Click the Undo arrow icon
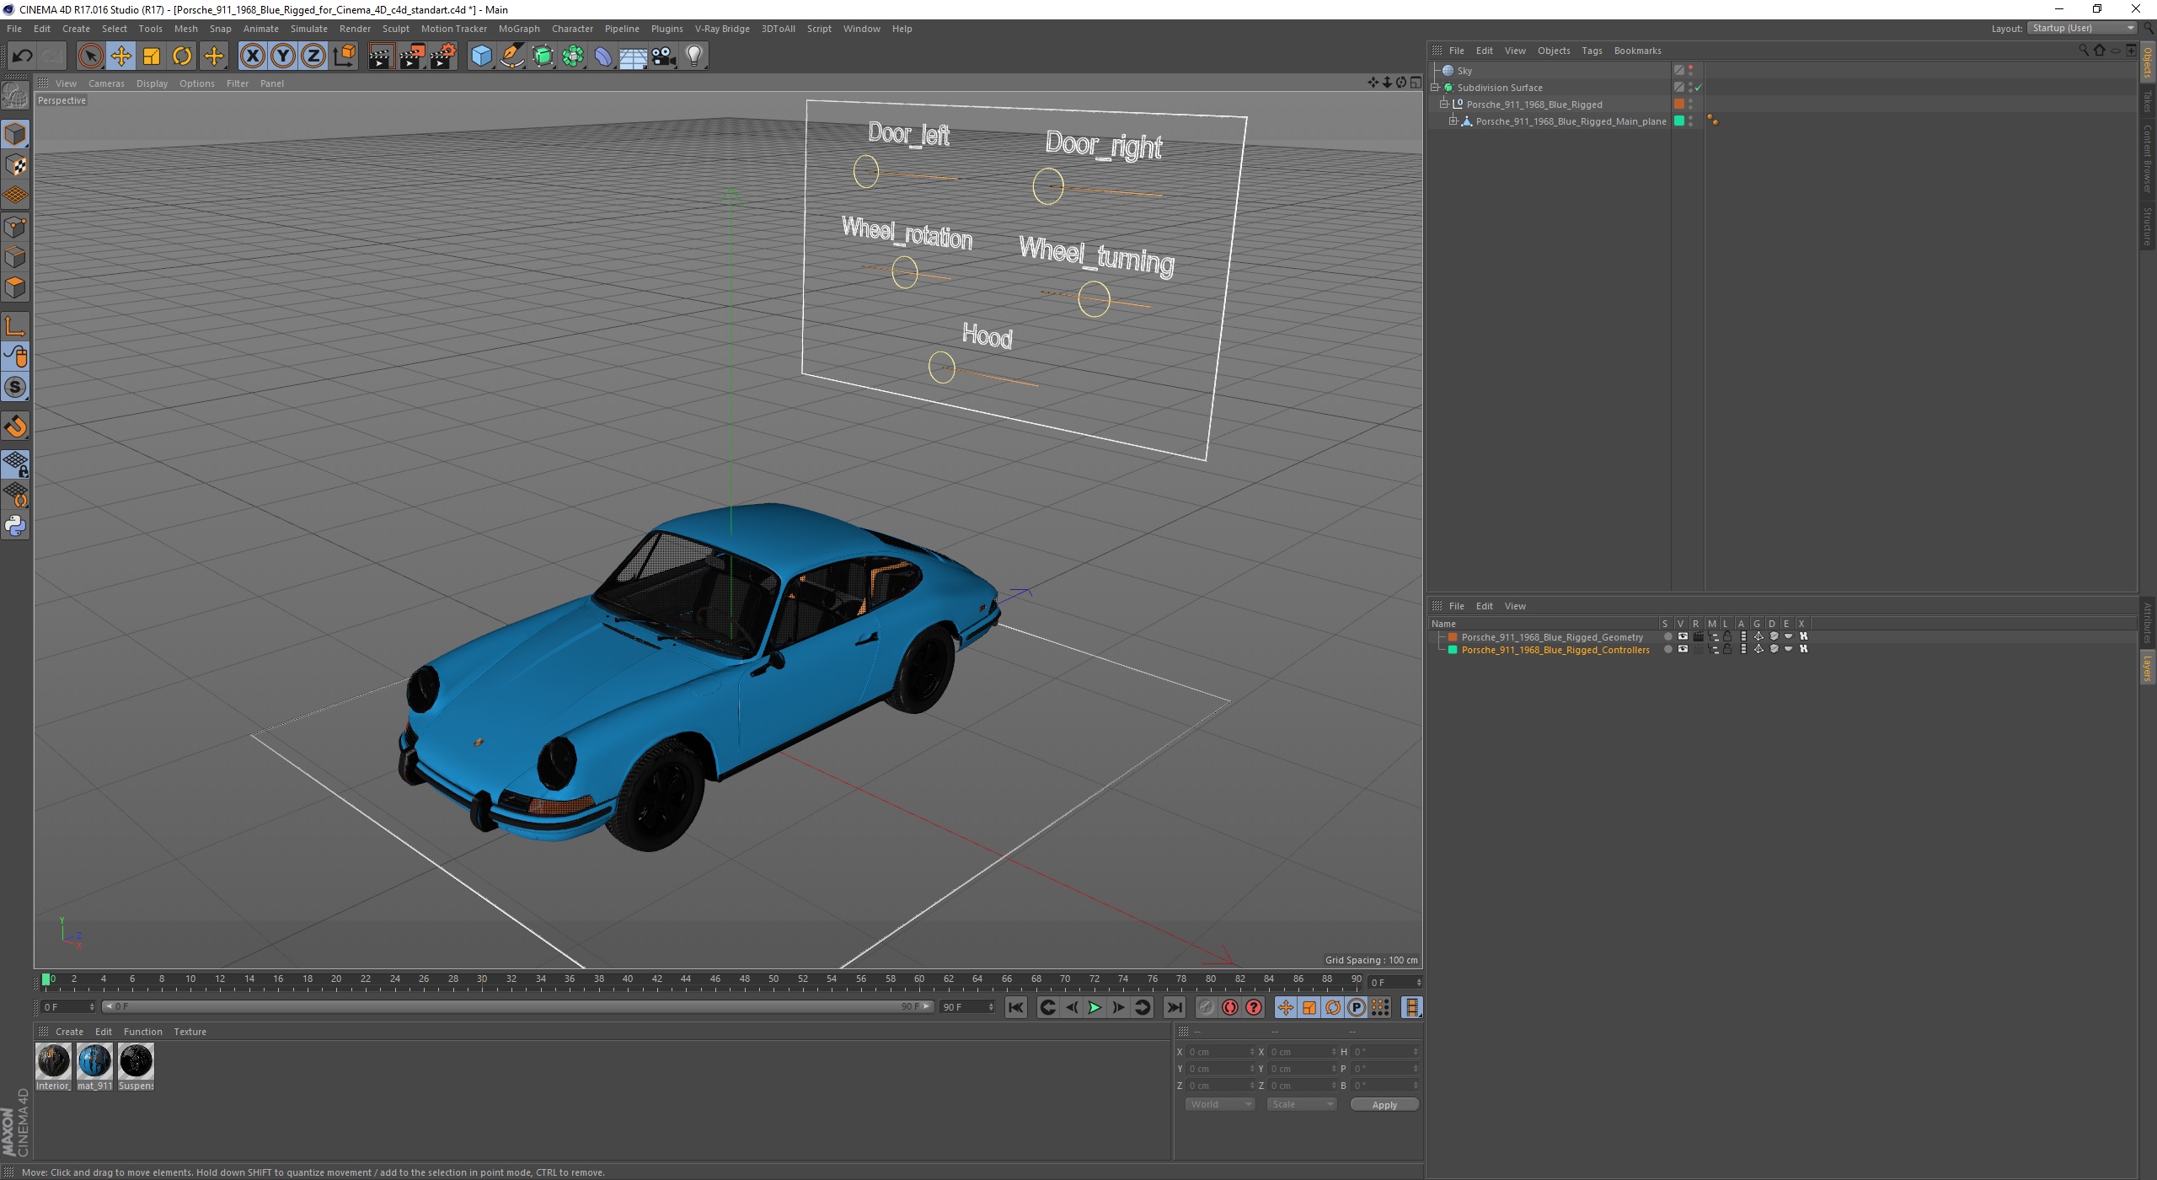The width and height of the screenshot is (2157, 1180). (22, 56)
